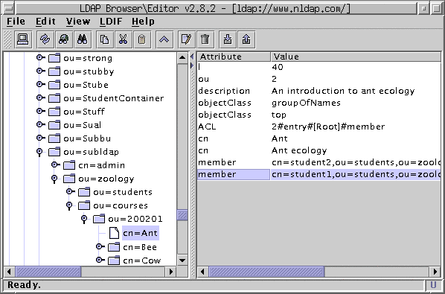Expand the ou=Sual tree node
The width and height of the screenshot is (445, 294).
point(41,124)
